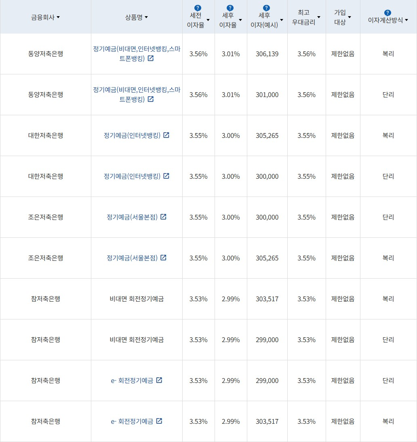417x442 pixels.
Task: Open the 최고우대금리 sort dropdown arrow
Action: [320, 17]
